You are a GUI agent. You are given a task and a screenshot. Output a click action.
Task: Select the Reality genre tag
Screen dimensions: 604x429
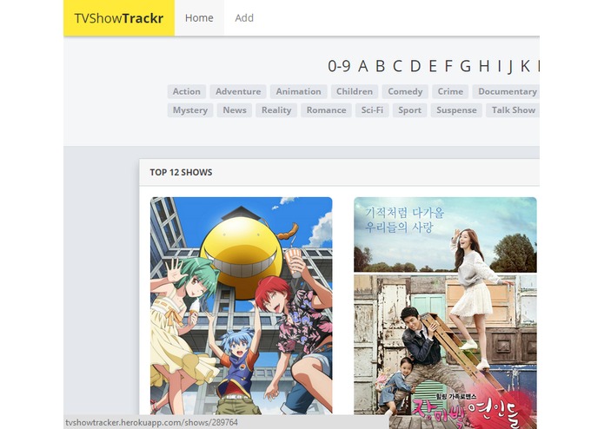pos(276,110)
